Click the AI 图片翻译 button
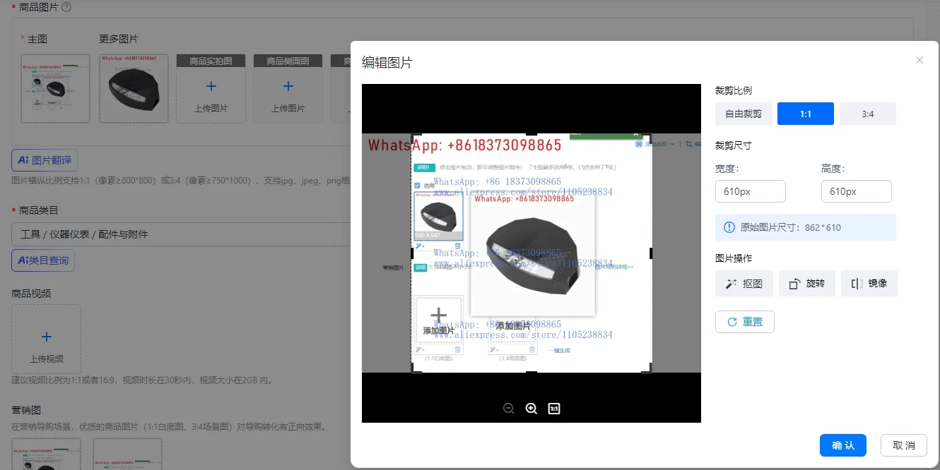Viewport: 940px width, 470px height. [45, 160]
